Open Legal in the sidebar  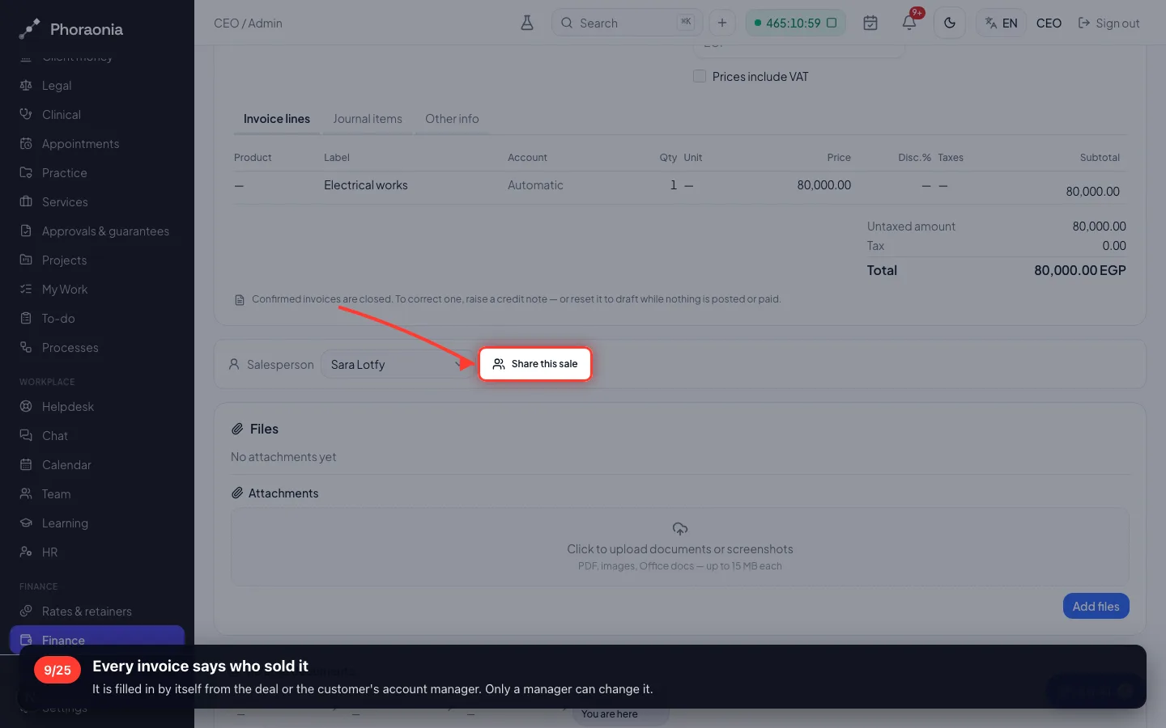[x=97, y=85]
